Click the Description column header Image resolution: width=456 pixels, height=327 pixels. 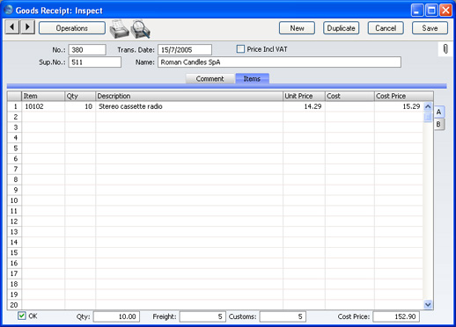pyautogui.click(x=189, y=96)
